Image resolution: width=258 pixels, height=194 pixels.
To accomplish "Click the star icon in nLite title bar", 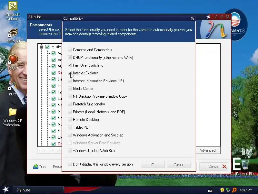I will point(208,17).
